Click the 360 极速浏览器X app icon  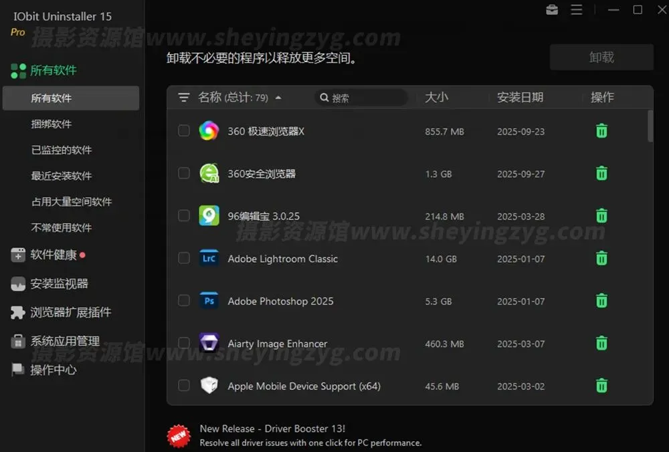click(209, 130)
